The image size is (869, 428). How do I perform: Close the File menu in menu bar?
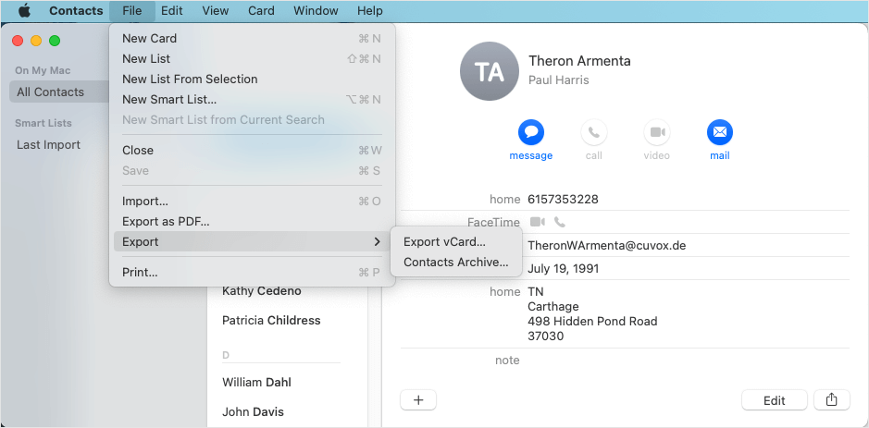tap(132, 10)
